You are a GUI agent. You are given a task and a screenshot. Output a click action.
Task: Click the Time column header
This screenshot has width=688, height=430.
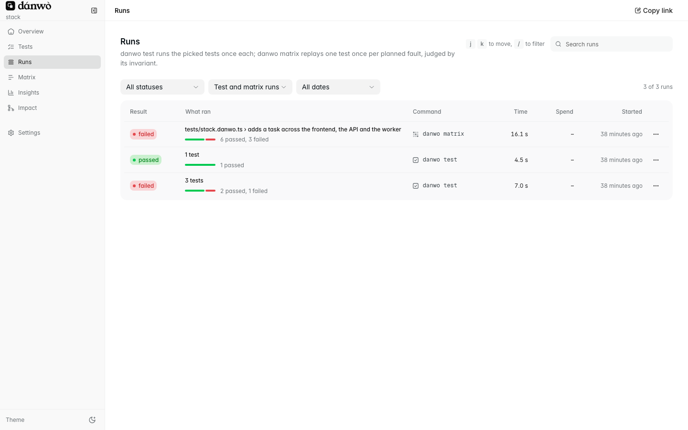pyautogui.click(x=521, y=112)
